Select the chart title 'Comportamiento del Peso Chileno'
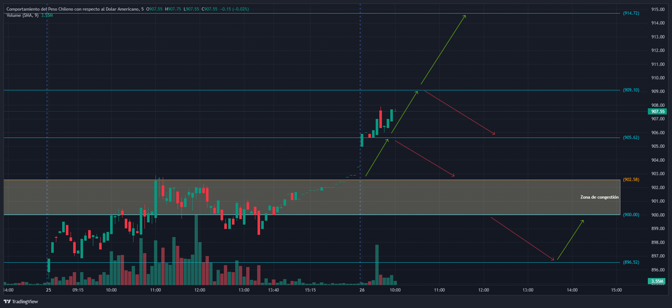The width and height of the screenshot is (672, 308). coord(39,10)
